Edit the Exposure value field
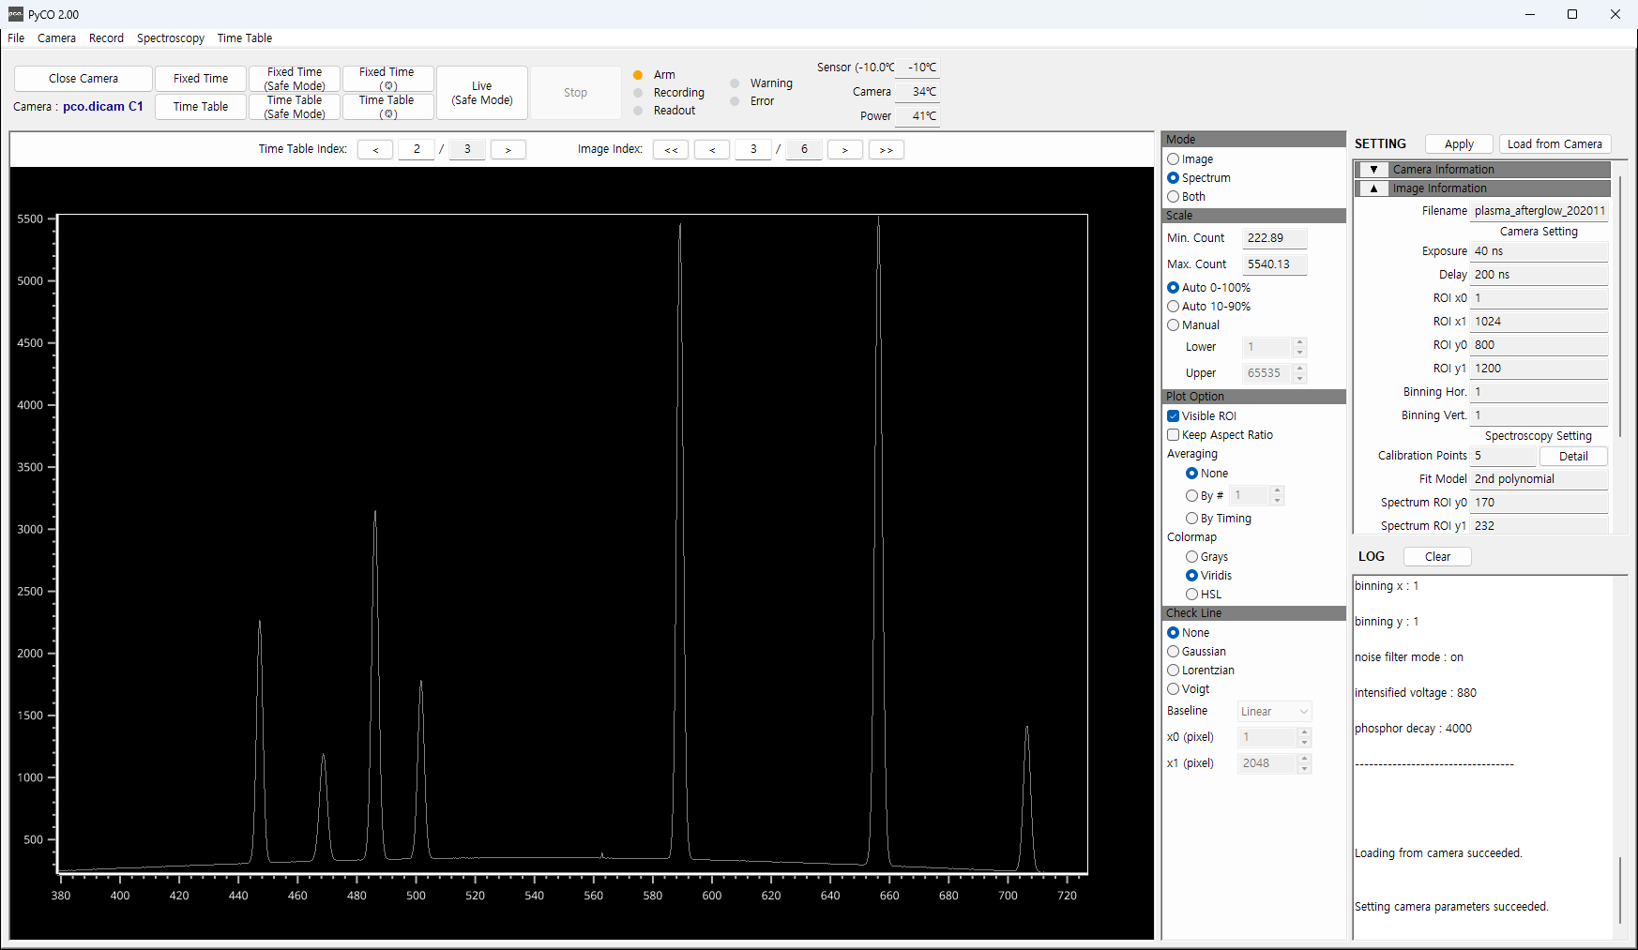The width and height of the screenshot is (1638, 950). coord(1539,251)
